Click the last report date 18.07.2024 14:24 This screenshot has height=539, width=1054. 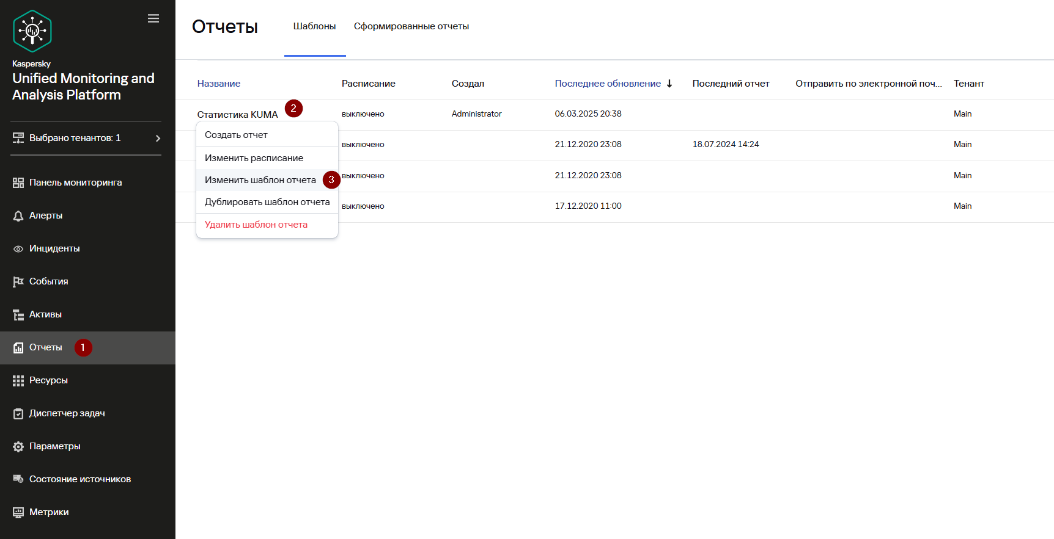click(x=726, y=145)
